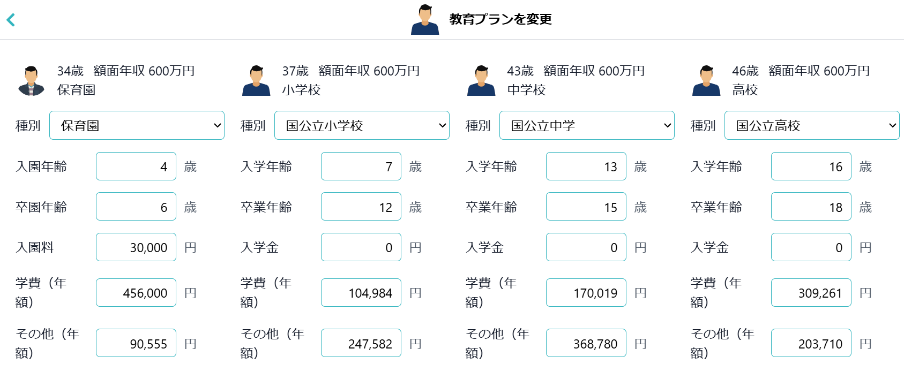
Task: Click the person avatar beside 教育プランを変更 title
Action: [425, 19]
